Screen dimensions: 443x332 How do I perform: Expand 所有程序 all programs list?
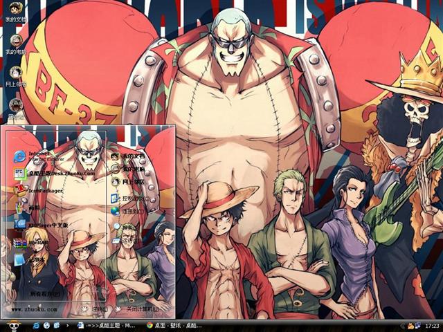pos(45,294)
